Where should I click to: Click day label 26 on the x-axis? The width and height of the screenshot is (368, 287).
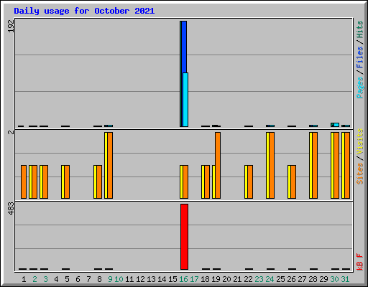coord(291,279)
